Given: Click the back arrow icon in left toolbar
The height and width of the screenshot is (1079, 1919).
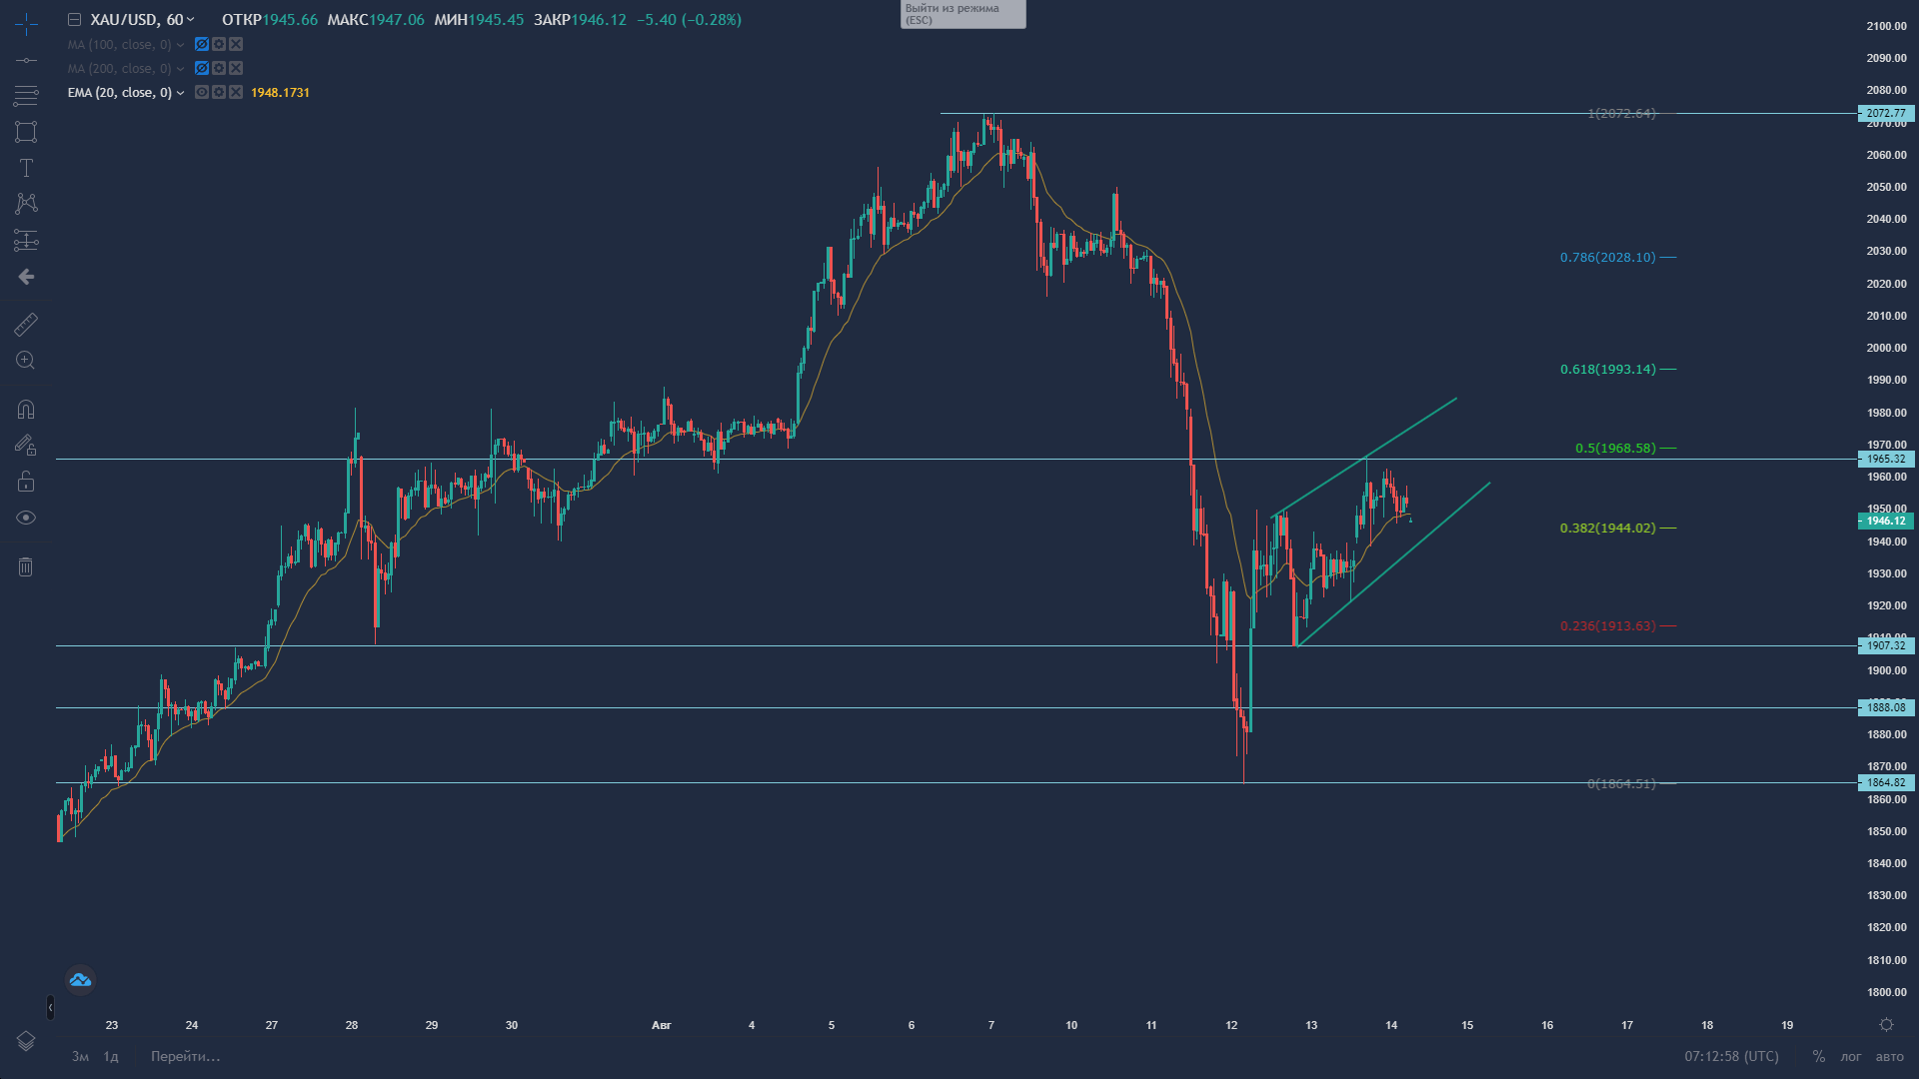Looking at the screenshot, I should click(x=26, y=277).
